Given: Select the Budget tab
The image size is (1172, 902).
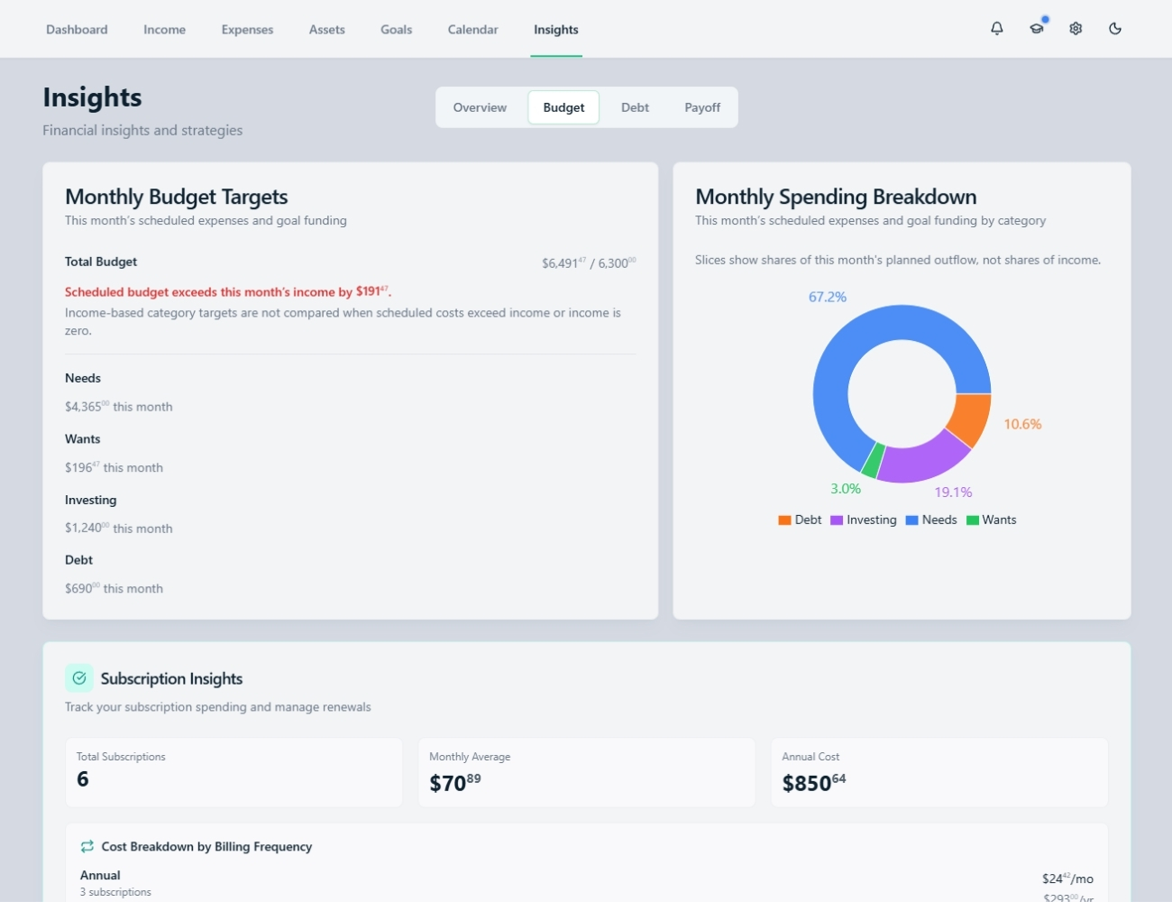Looking at the screenshot, I should (563, 107).
